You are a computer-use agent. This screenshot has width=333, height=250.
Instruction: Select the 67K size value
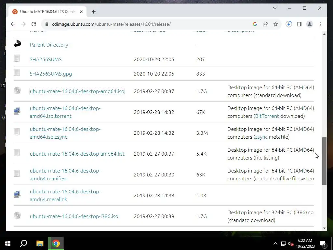(201, 112)
